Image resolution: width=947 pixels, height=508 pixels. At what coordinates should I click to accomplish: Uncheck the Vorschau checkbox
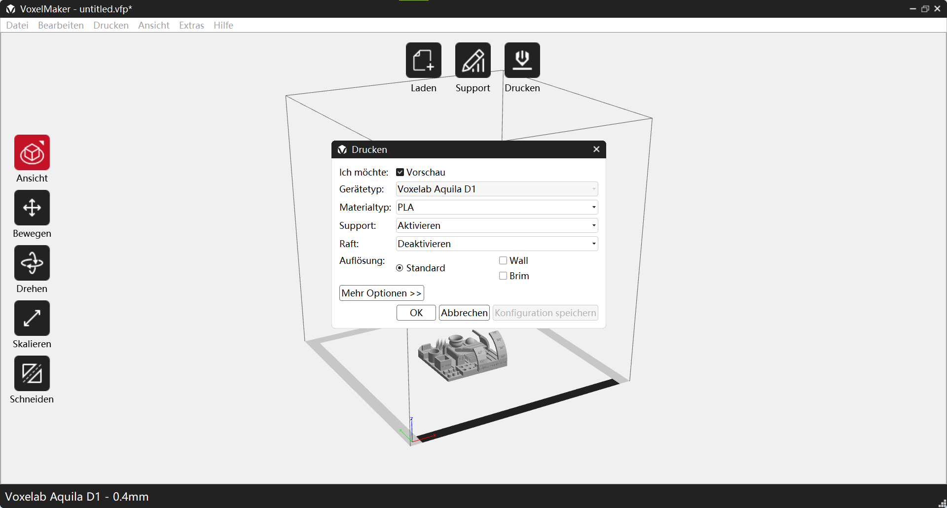400,172
